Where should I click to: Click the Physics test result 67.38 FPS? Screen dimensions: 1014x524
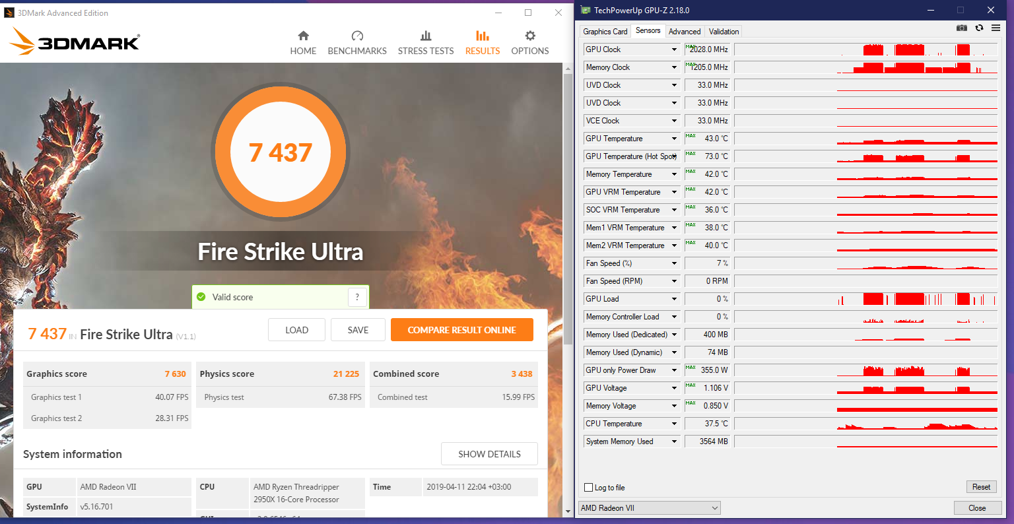click(x=345, y=397)
